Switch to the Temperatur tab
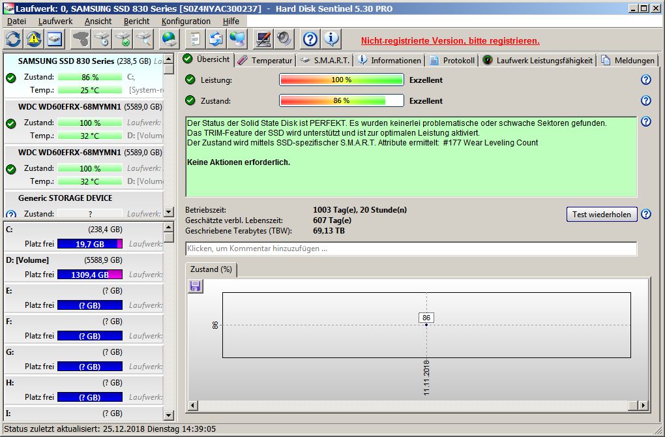 click(x=265, y=60)
